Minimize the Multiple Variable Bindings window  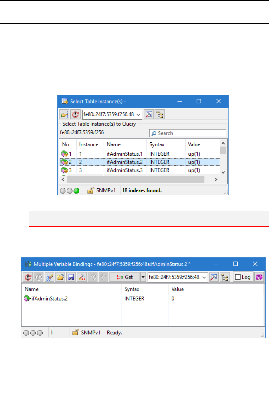216,264
